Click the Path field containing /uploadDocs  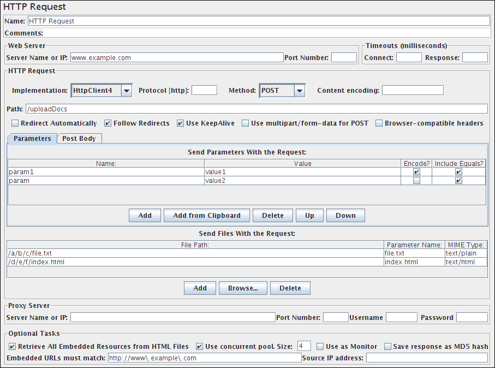coord(257,109)
